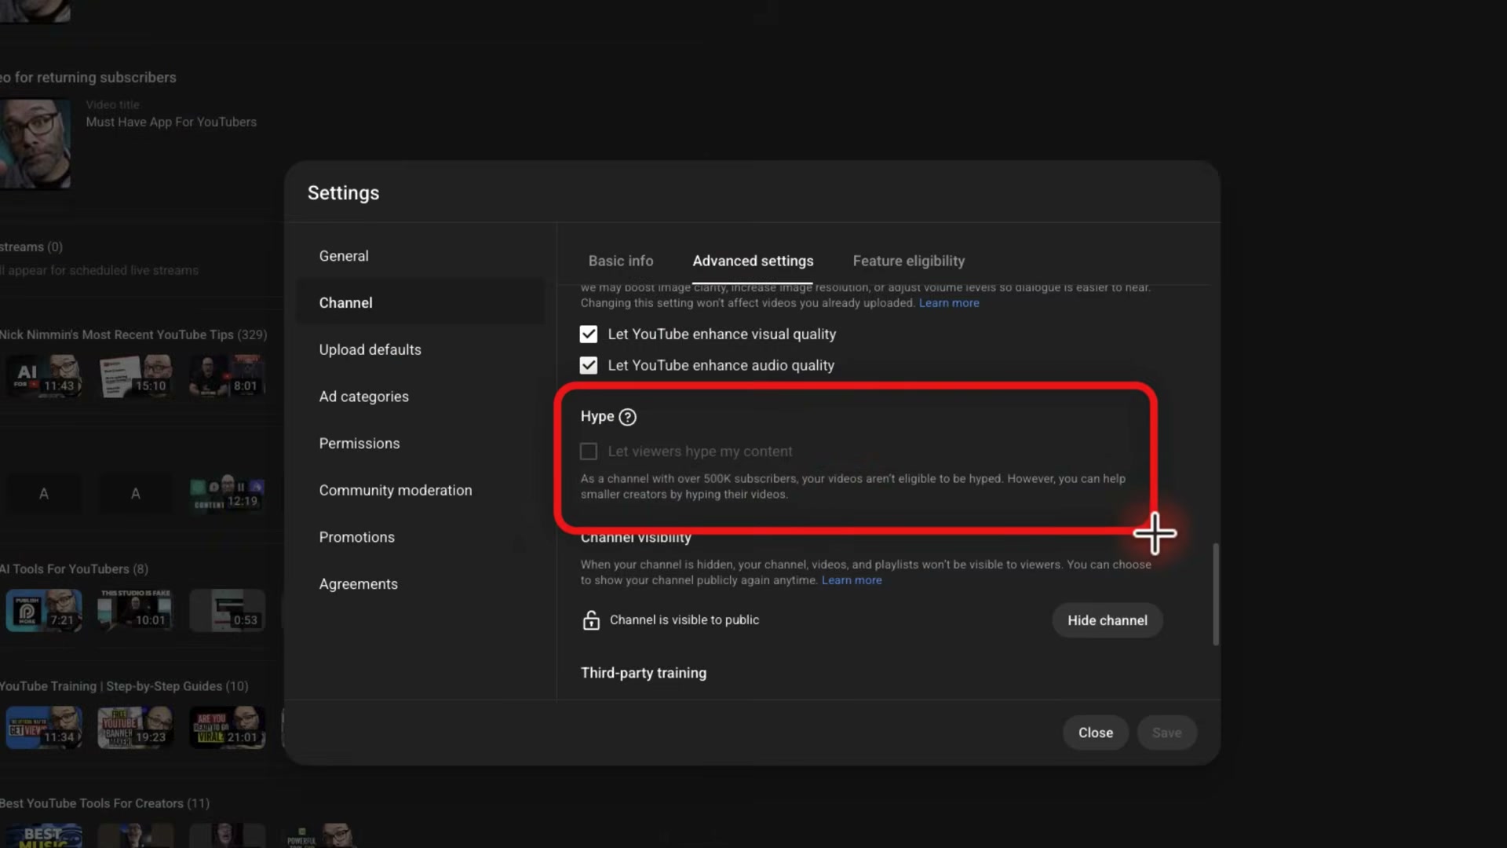Open the 19:23 banner maker video thumbnail
1507x848 pixels.
pyautogui.click(x=135, y=727)
